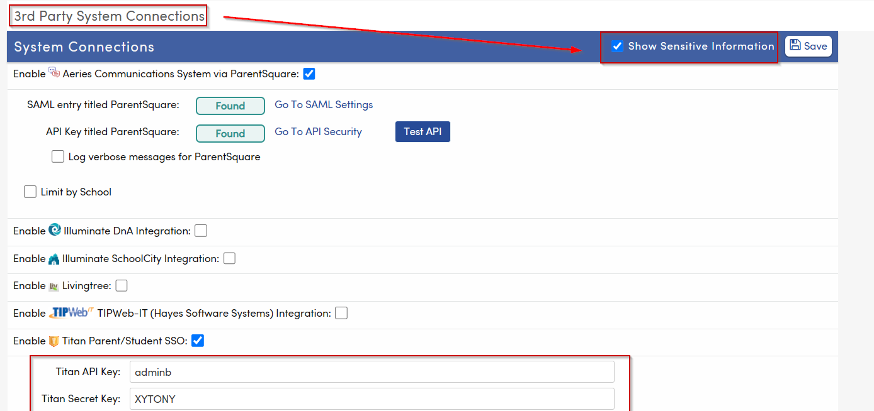
Task: Check the Limit by School box
Action: (x=30, y=192)
